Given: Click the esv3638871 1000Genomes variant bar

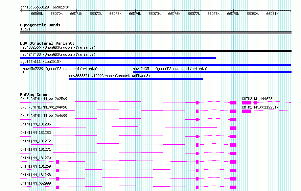Looking at the screenshot, I should click(x=136, y=79).
